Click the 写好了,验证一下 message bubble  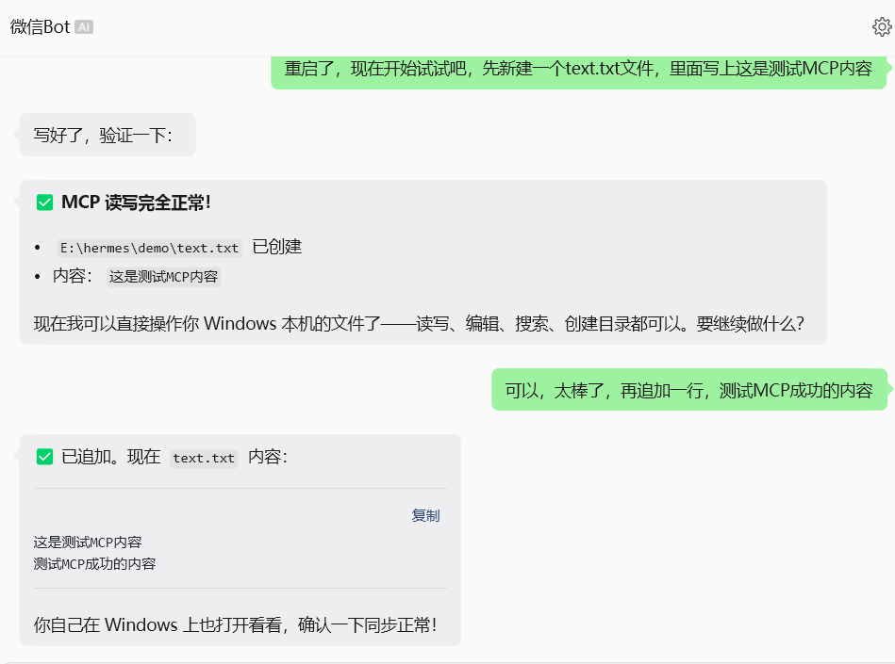click(108, 135)
